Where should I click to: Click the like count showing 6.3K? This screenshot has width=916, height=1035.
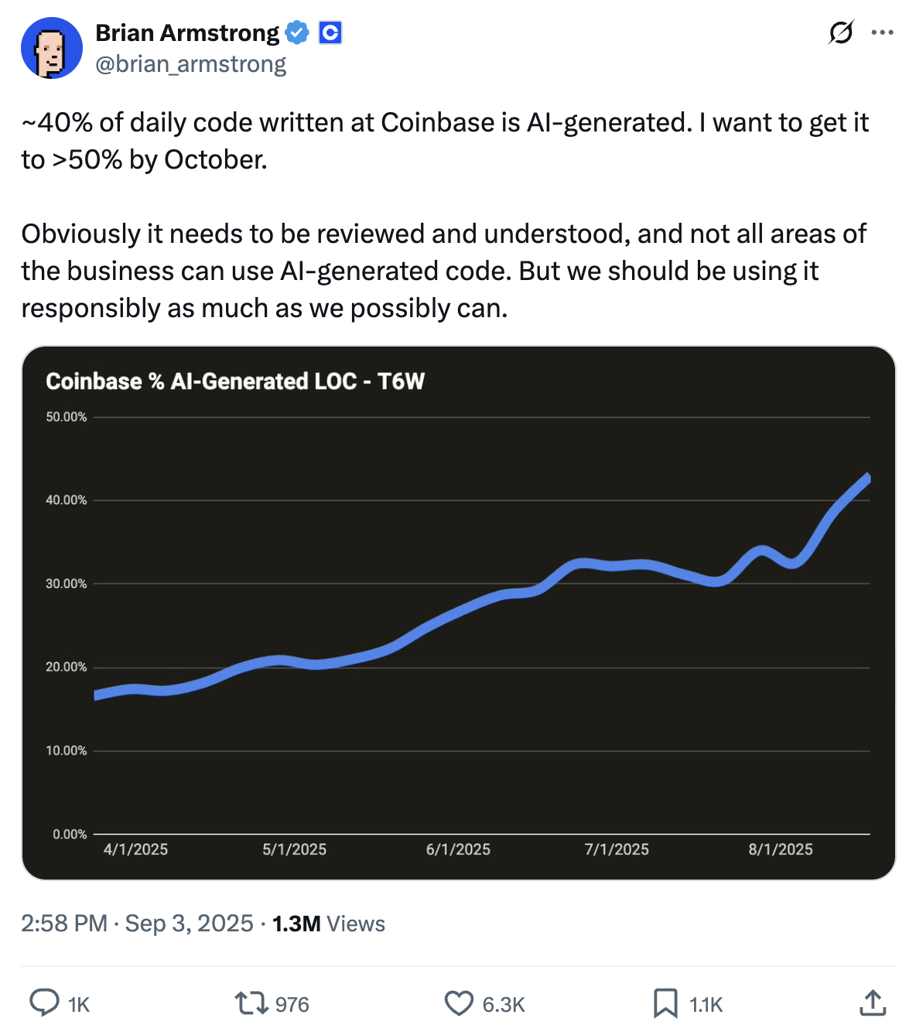click(x=502, y=1003)
